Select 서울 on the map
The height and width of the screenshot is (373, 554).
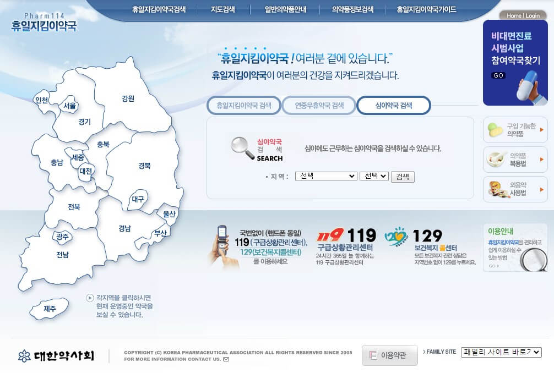click(x=69, y=106)
